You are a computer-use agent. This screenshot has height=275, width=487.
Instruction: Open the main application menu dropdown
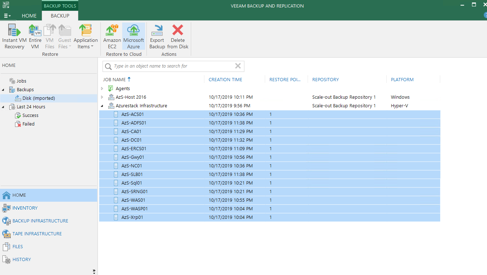point(7,16)
